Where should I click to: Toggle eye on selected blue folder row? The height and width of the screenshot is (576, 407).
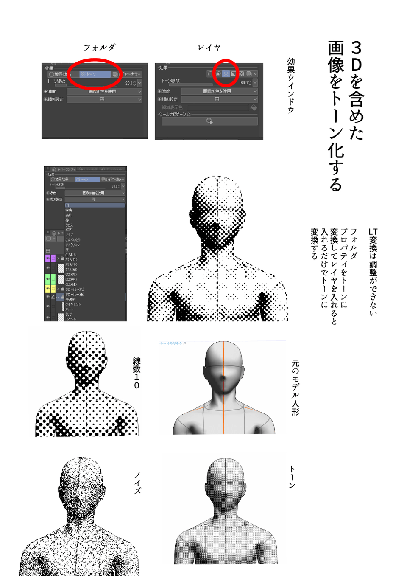(48, 297)
